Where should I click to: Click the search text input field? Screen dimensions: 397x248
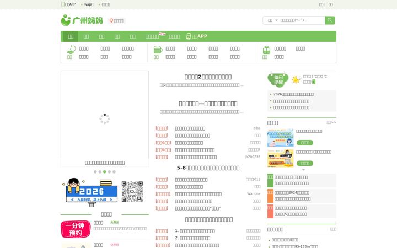pos(301,20)
